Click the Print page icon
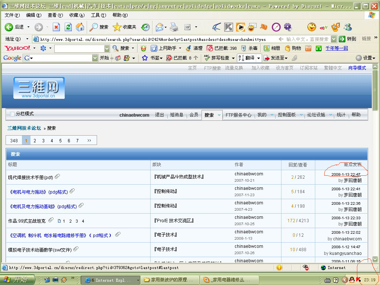This screenshot has height=285, width=380. click(174, 27)
